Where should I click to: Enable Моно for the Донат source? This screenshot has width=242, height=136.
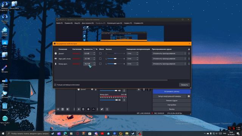[100, 54]
